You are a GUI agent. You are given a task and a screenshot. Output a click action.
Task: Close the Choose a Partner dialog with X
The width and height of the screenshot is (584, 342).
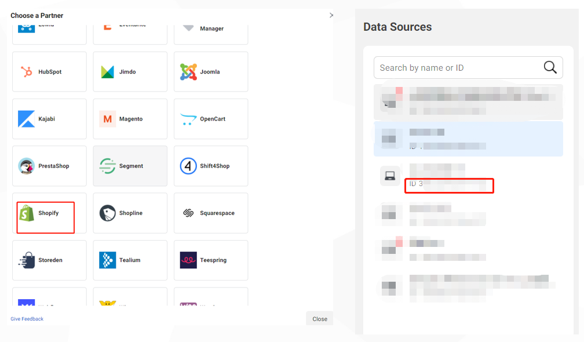(331, 15)
